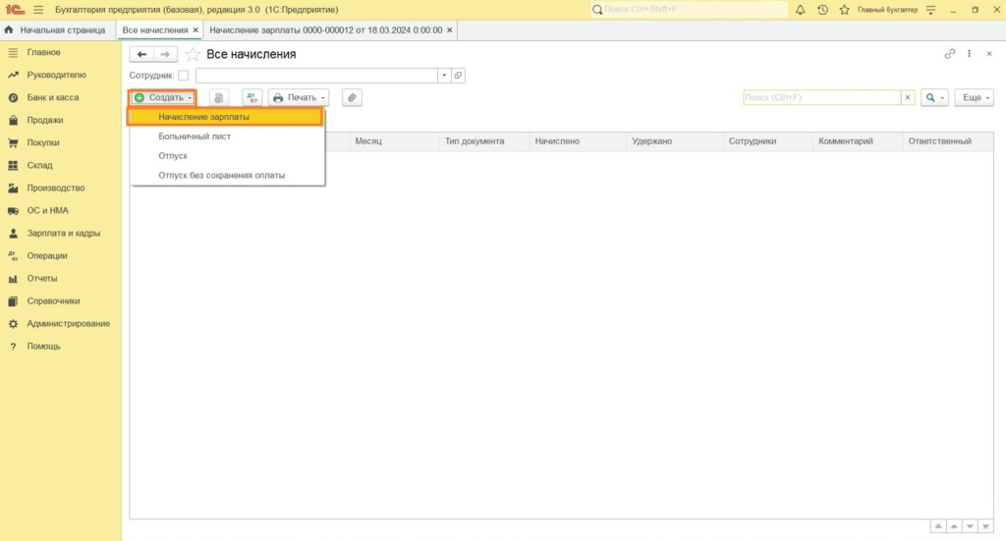Image resolution: width=1006 pixels, height=541 pixels.
Task: Click the Поиск (Ctrl+F) list search field
Action: point(821,98)
